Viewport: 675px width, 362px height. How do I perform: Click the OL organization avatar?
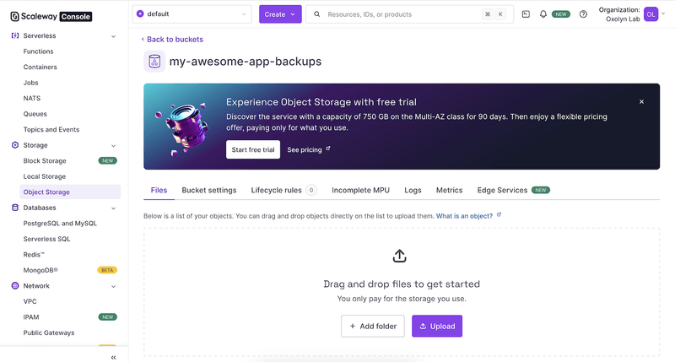651,14
